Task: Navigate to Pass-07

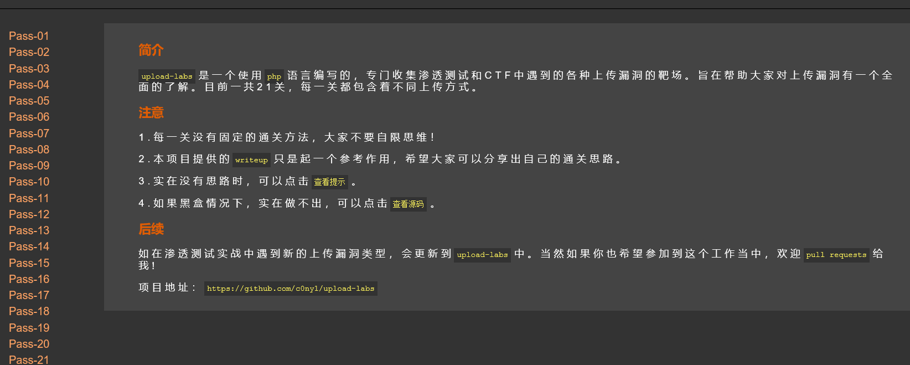Action: click(x=29, y=133)
